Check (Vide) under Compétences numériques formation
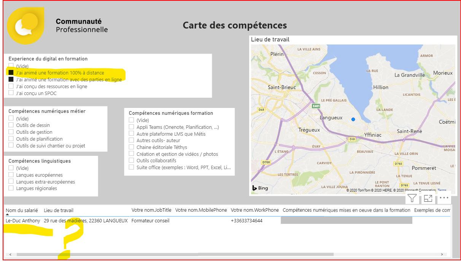 coord(131,120)
